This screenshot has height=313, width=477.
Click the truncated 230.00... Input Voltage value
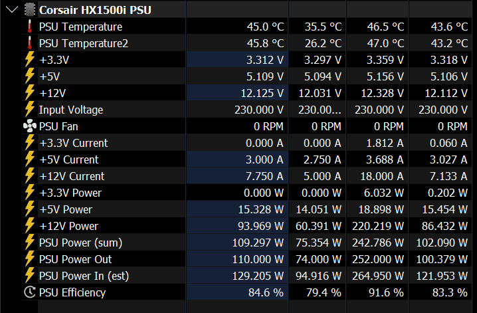(x=320, y=110)
